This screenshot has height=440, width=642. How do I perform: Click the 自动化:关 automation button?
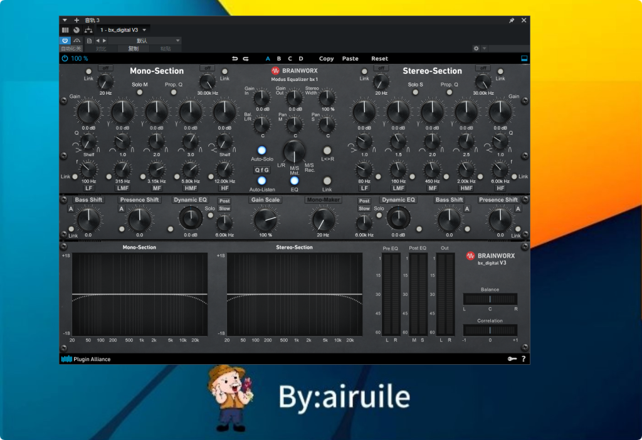pyautogui.click(x=71, y=49)
